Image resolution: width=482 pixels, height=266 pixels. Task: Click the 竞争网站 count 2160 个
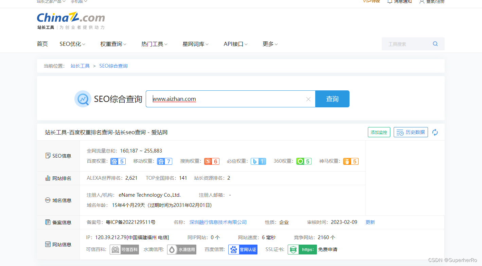[x=326, y=237]
